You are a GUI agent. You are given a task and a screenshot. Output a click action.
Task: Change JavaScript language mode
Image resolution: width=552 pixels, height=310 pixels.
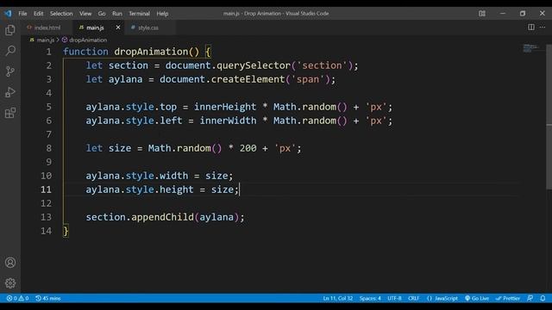tap(442, 298)
